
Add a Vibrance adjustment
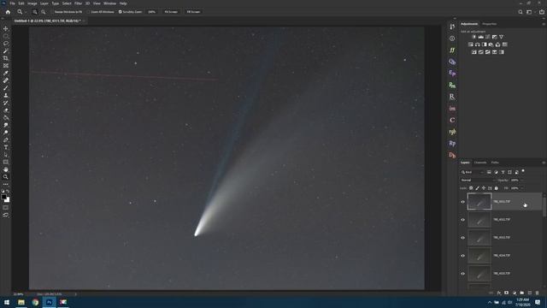(502, 37)
